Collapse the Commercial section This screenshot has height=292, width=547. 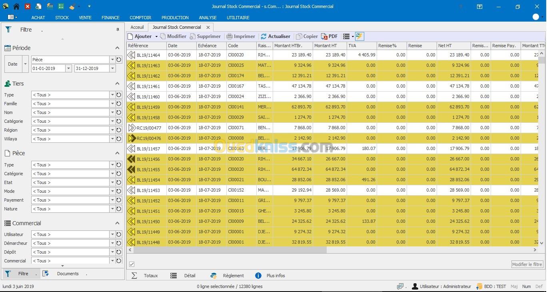pos(117,223)
